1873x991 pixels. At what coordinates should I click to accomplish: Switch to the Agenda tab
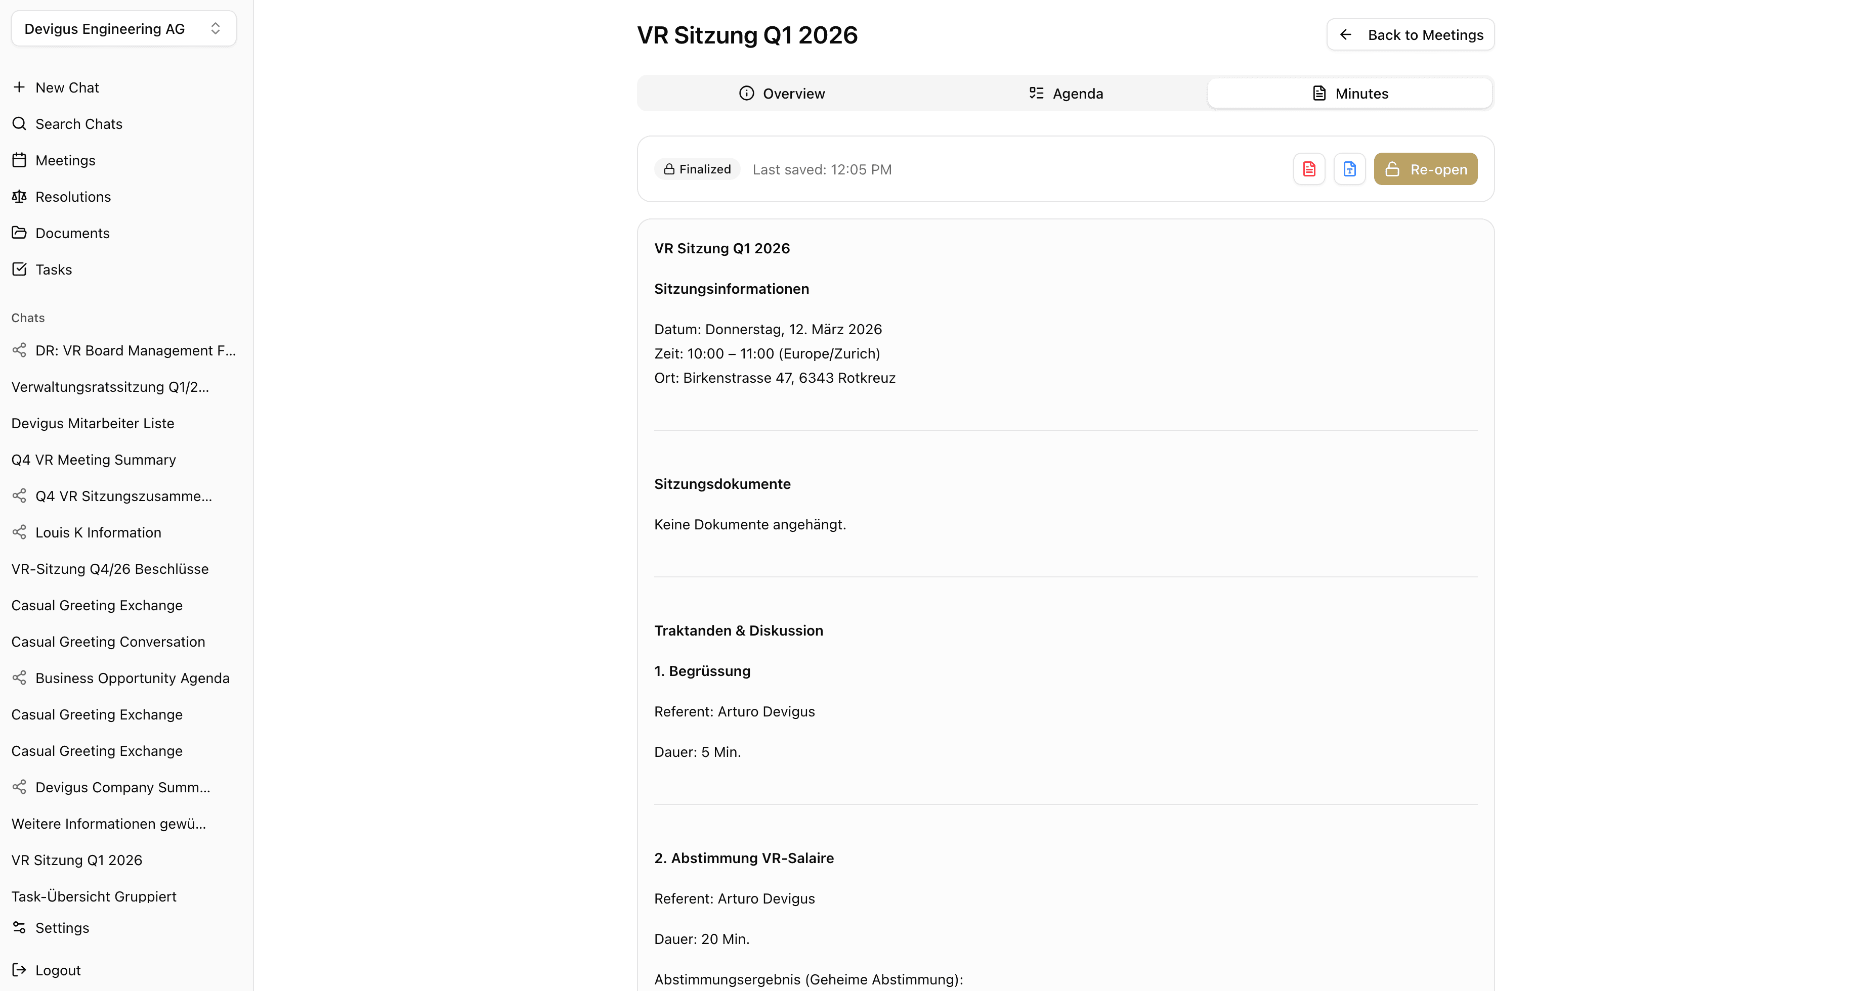(x=1065, y=93)
